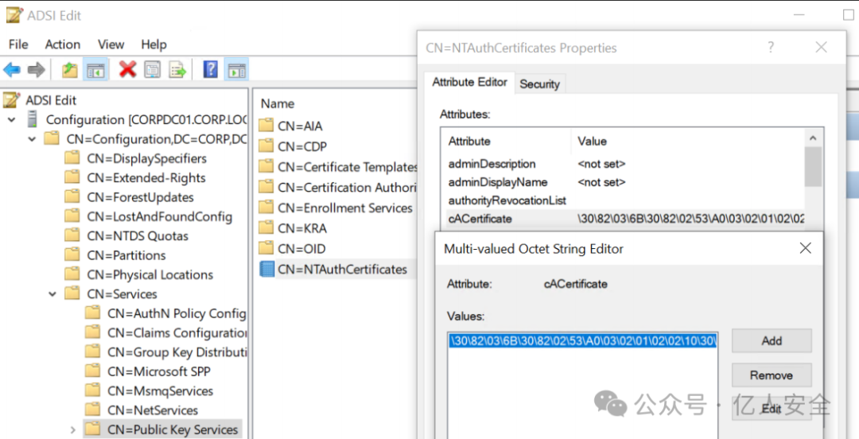The image size is (859, 439).
Task: Click the Forward arrow toolbar icon
Action: tap(36, 70)
